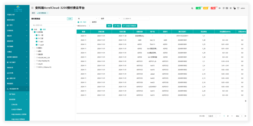Open the top sidebar item 可视化大屏

click(11, 14)
